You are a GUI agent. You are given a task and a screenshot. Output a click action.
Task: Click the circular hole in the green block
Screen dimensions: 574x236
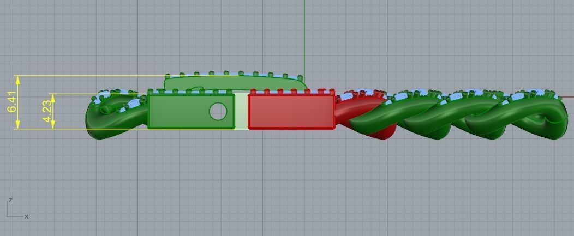coord(218,111)
